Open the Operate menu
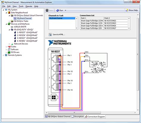The image size is (141, 123). [29, 6]
